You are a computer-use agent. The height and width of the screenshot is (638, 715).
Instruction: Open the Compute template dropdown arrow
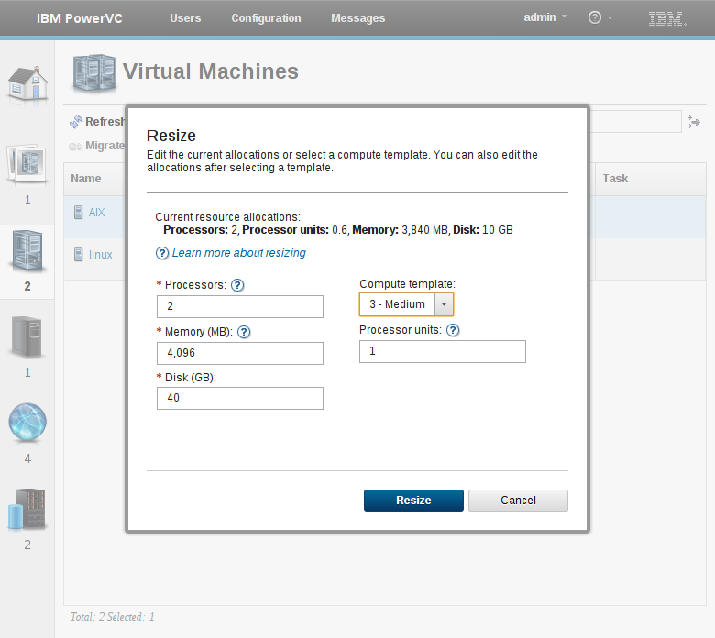(444, 304)
